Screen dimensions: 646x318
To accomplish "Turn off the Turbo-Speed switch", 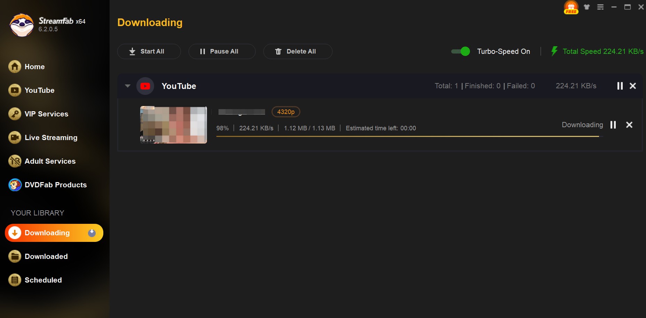I will click(461, 51).
